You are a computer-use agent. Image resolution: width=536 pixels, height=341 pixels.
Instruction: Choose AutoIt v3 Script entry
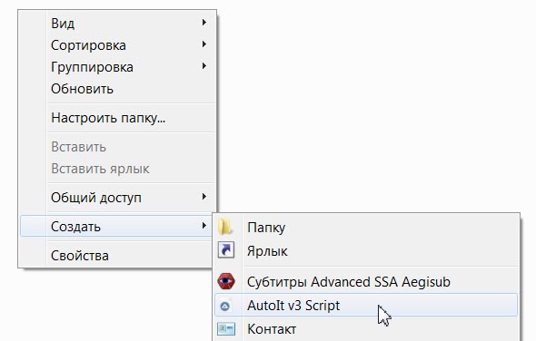[366, 305]
